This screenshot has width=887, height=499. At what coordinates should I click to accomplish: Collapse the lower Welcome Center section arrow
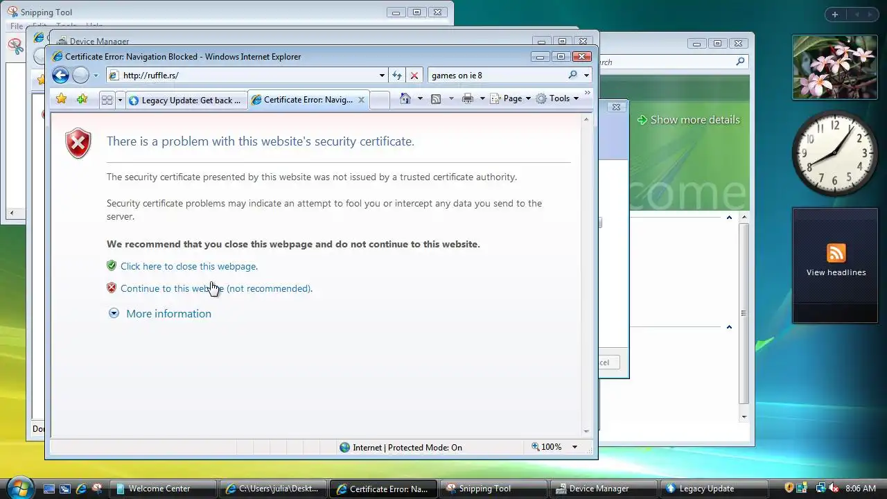click(x=729, y=327)
